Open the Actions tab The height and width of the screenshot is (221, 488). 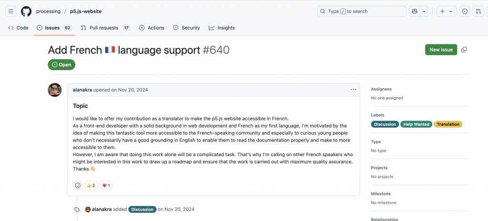coord(152,28)
